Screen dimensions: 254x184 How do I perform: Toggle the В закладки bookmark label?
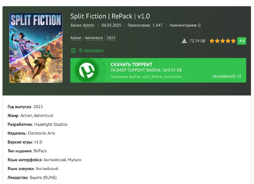point(91,51)
